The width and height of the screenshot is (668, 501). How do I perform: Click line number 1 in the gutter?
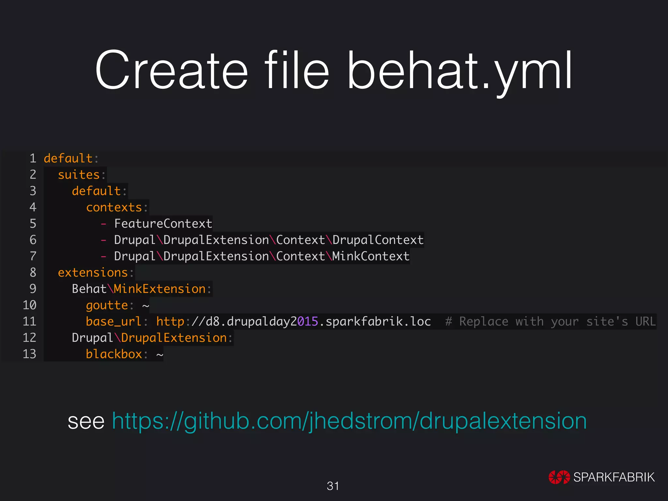tap(33, 158)
